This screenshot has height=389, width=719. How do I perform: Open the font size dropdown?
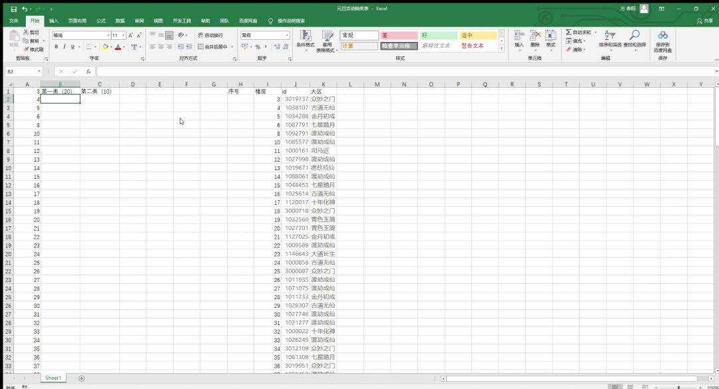coord(123,35)
